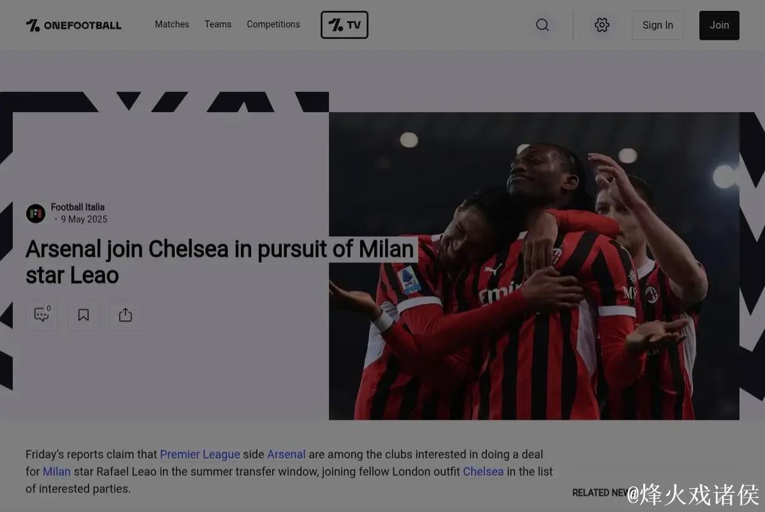Select the Arsenal join Chelsea headline
This screenshot has height=512, width=765.
click(220, 262)
